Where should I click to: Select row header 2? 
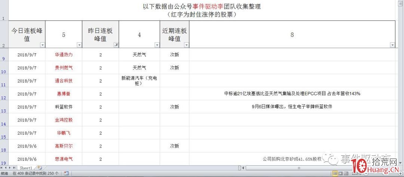[4, 34]
